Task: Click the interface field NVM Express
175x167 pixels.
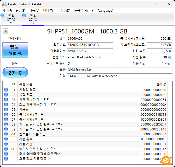Action: click(90, 51)
